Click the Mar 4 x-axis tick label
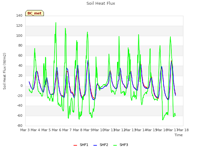 pos(35,130)
